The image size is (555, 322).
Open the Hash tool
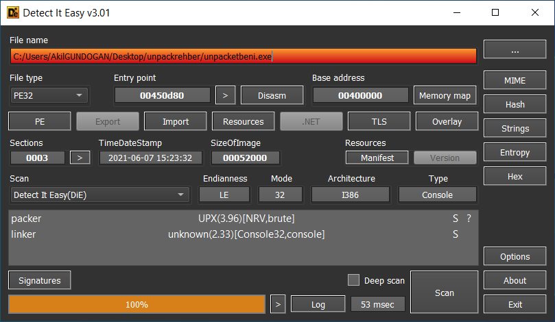[515, 104]
